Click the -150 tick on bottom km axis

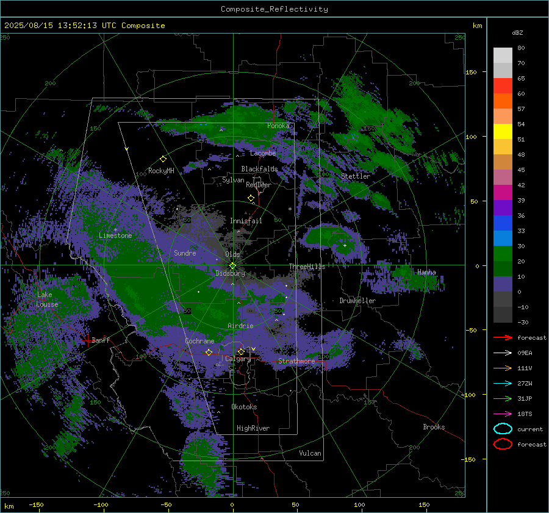point(36,504)
